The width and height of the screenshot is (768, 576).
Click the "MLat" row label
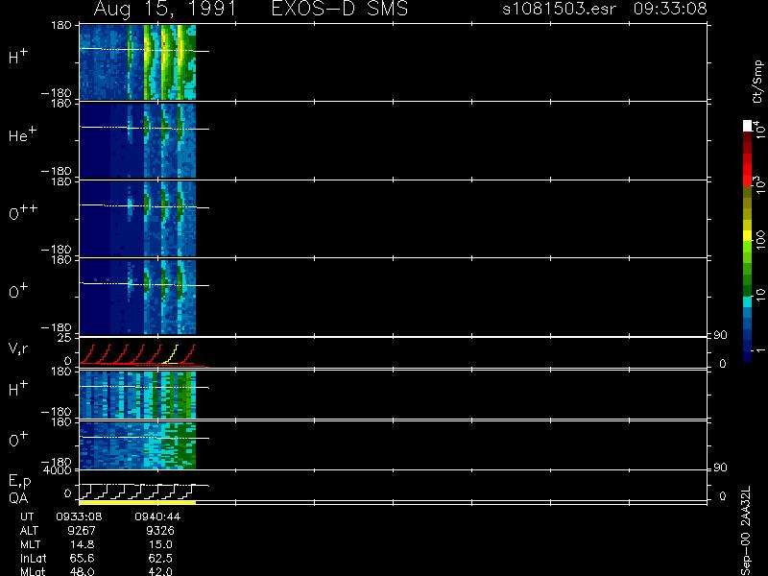click(x=33, y=571)
